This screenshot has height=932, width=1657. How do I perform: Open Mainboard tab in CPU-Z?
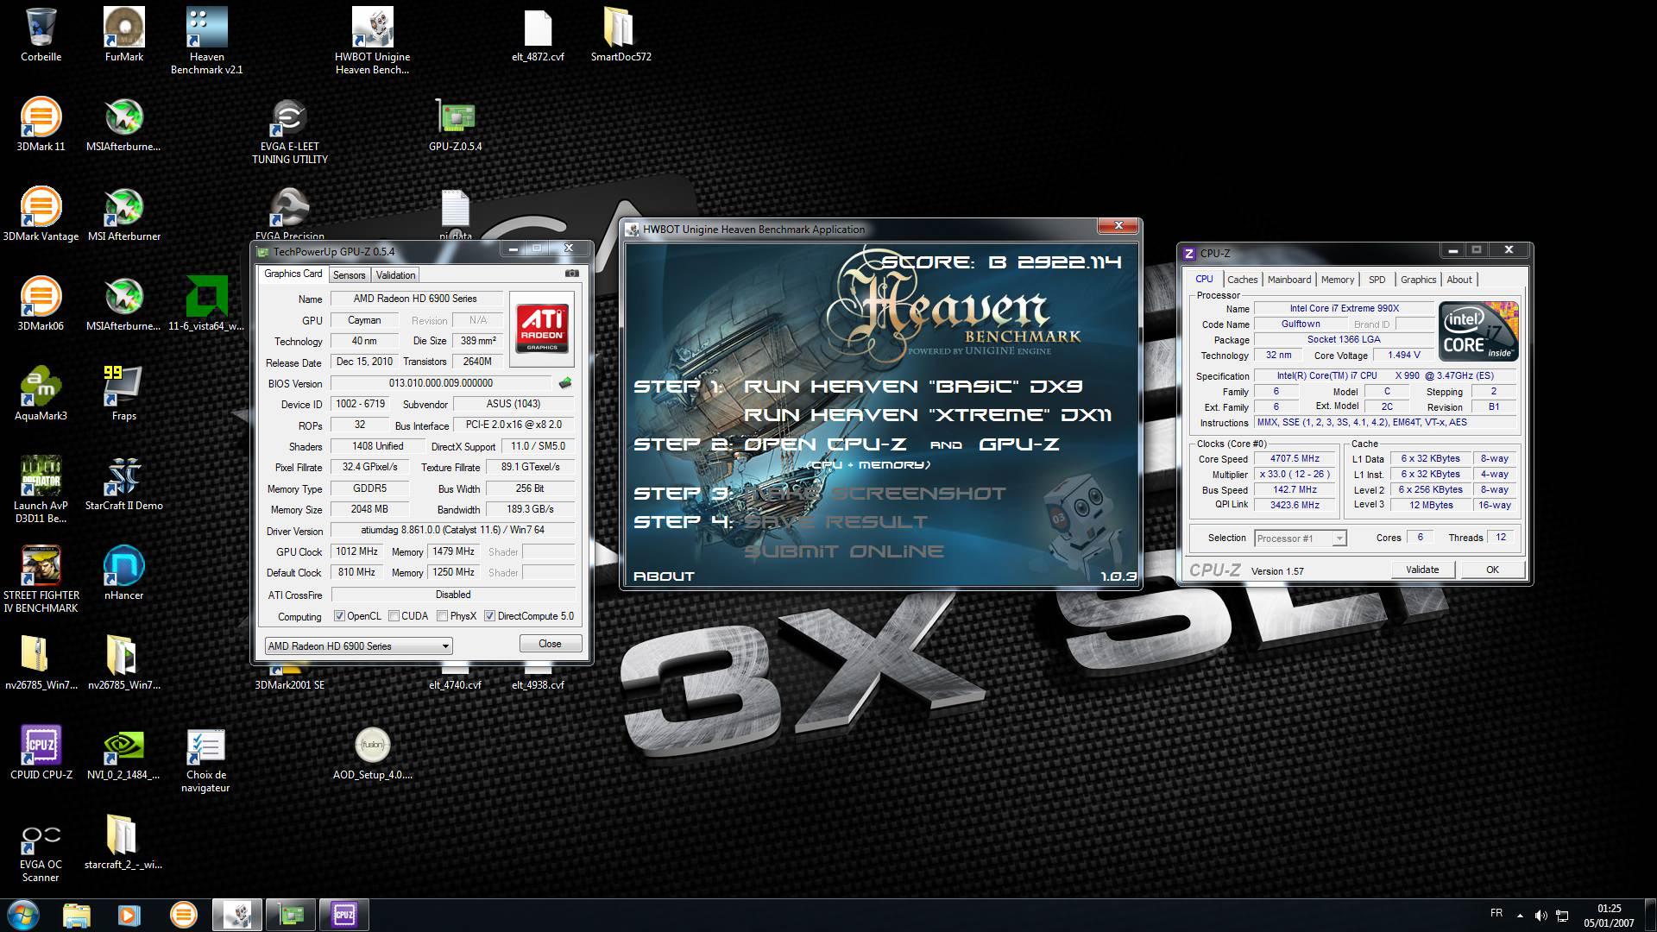[1289, 280]
